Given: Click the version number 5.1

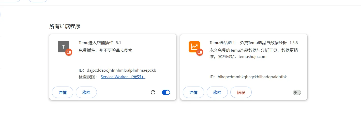Looking at the screenshot, I should point(118,43).
